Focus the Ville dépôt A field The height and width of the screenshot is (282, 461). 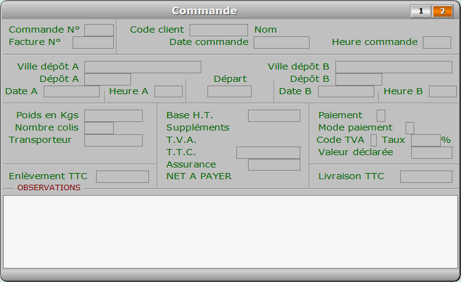[x=143, y=67]
